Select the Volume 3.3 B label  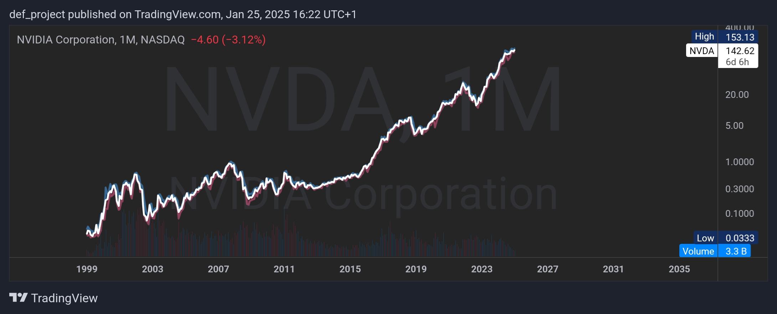[715, 251]
